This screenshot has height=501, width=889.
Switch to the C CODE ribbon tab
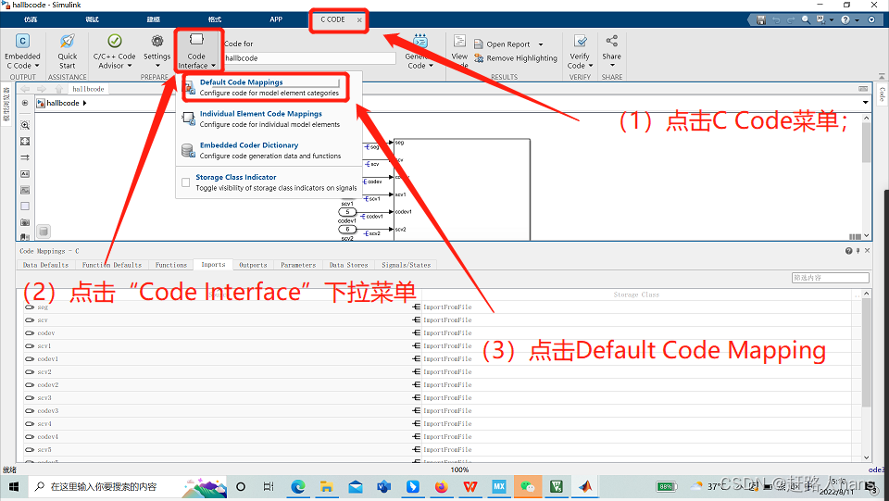click(x=332, y=19)
